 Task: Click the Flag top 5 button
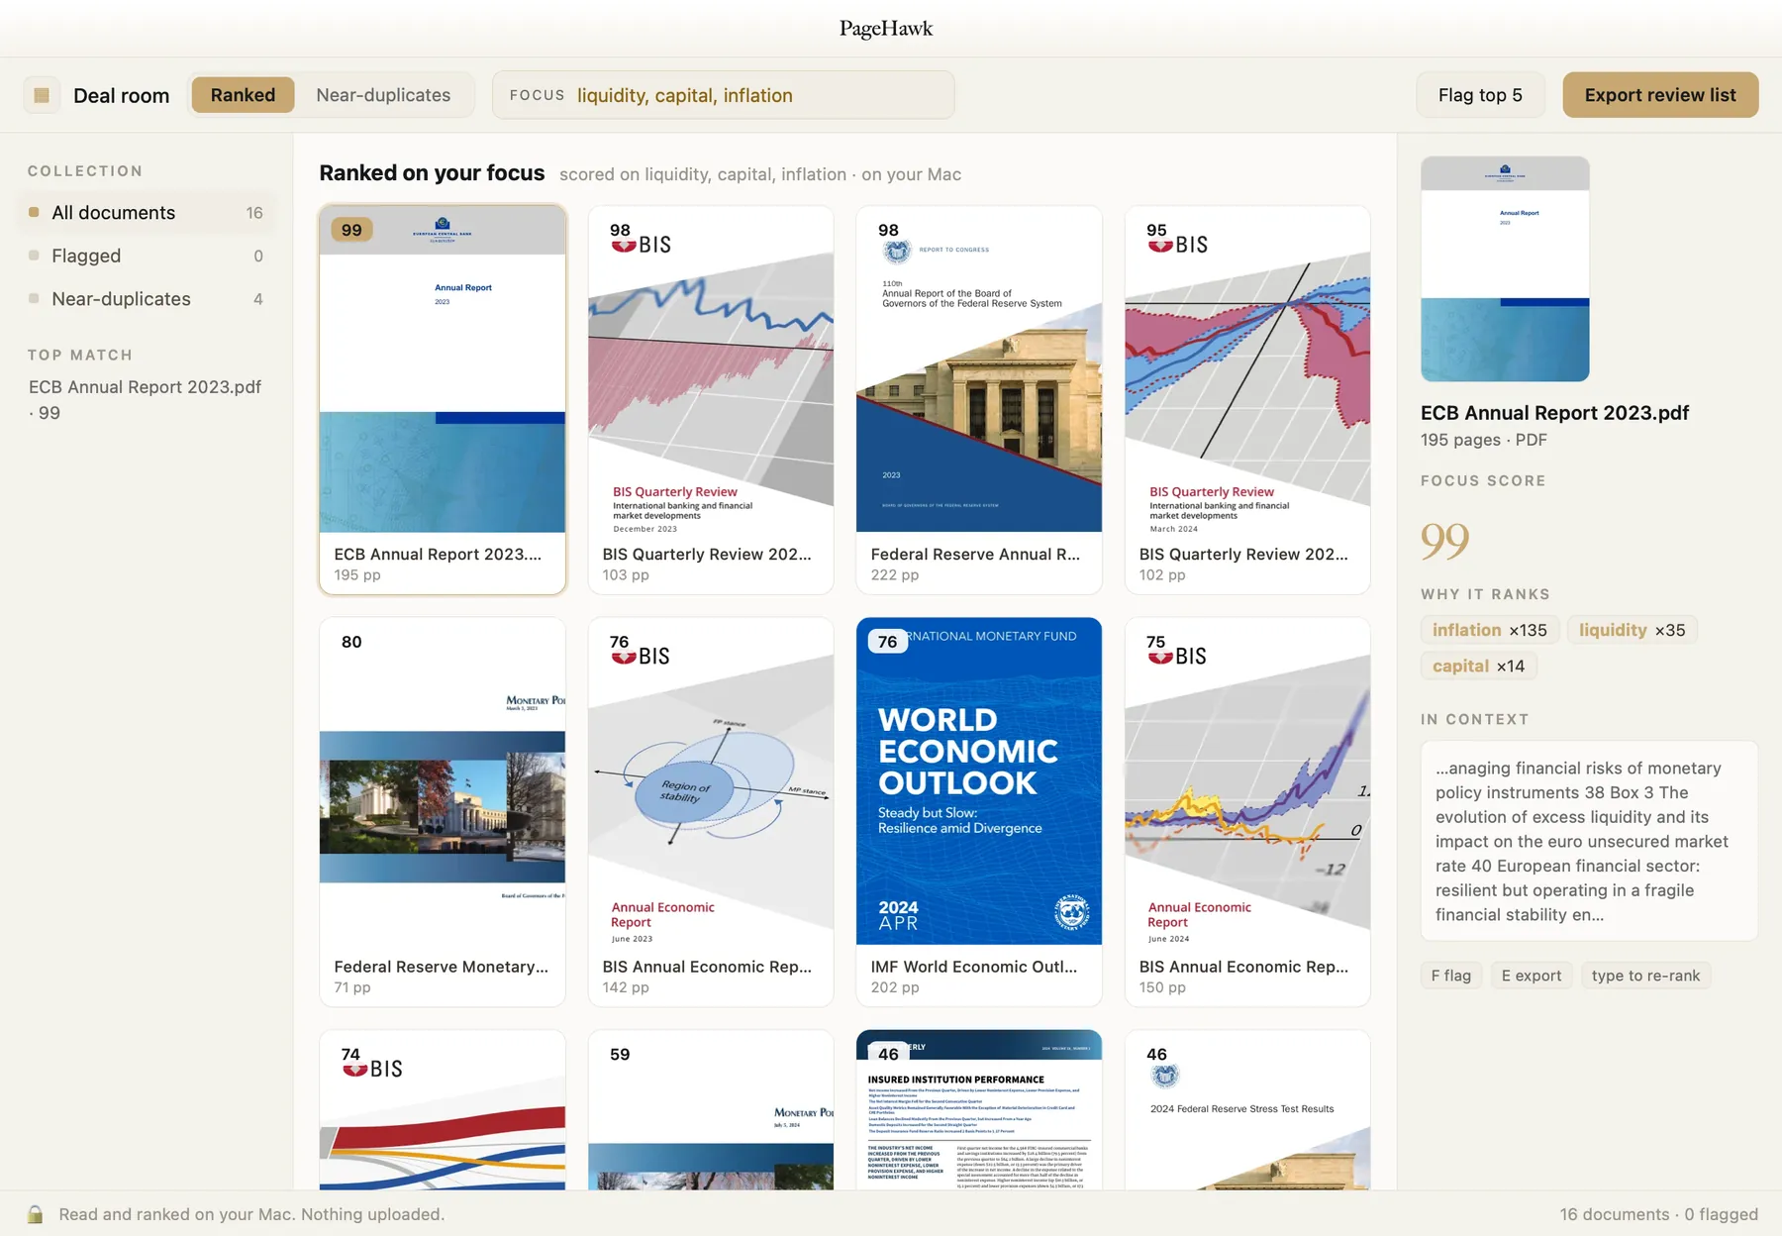tap(1480, 95)
